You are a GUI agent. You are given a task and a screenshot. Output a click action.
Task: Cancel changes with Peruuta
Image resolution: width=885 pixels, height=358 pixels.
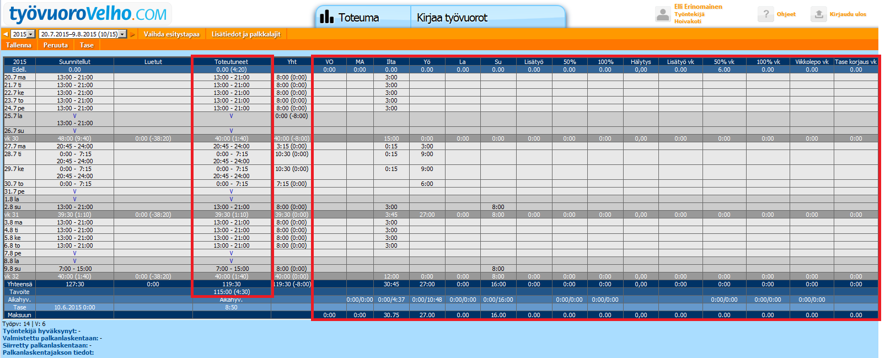click(x=56, y=45)
